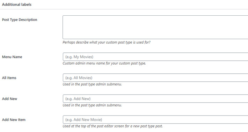Click the 'Menu Name' field label
This screenshot has width=248, height=132.
tap(12, 57)
